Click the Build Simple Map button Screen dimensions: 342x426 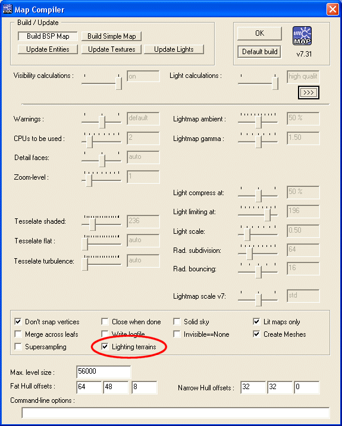111,36
